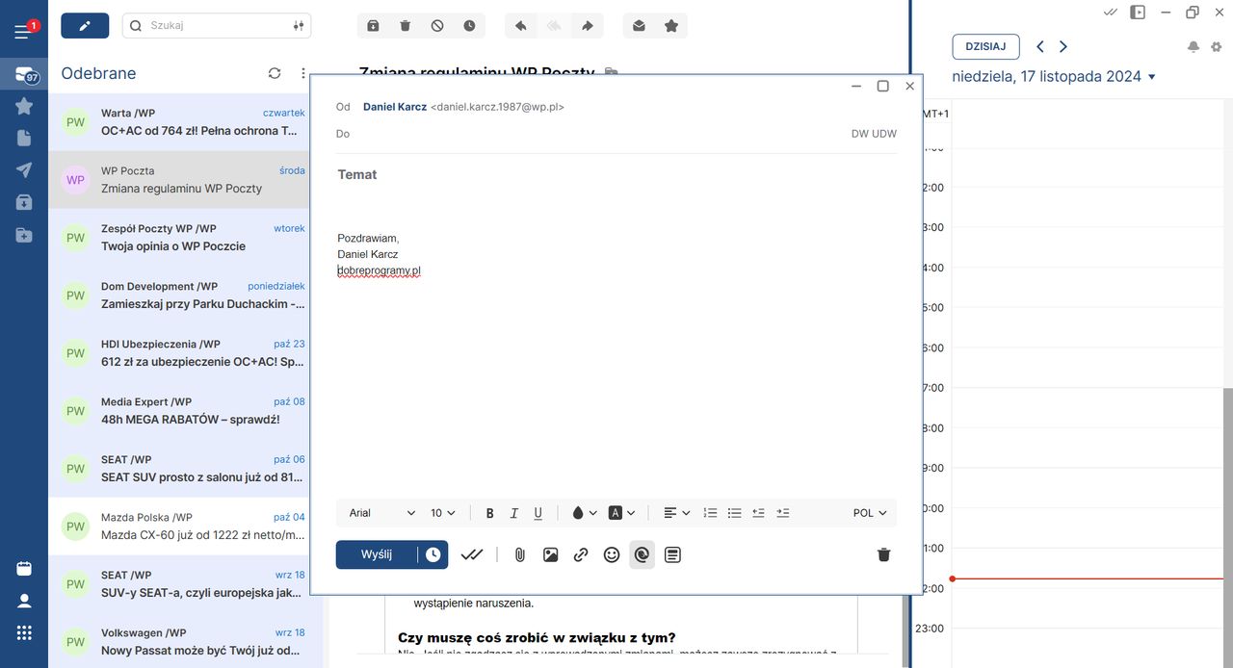The width and height of the screenshot is (1233, 668).
Task: Refresh the Odebrane message list
Action: [x=275, y=73]
